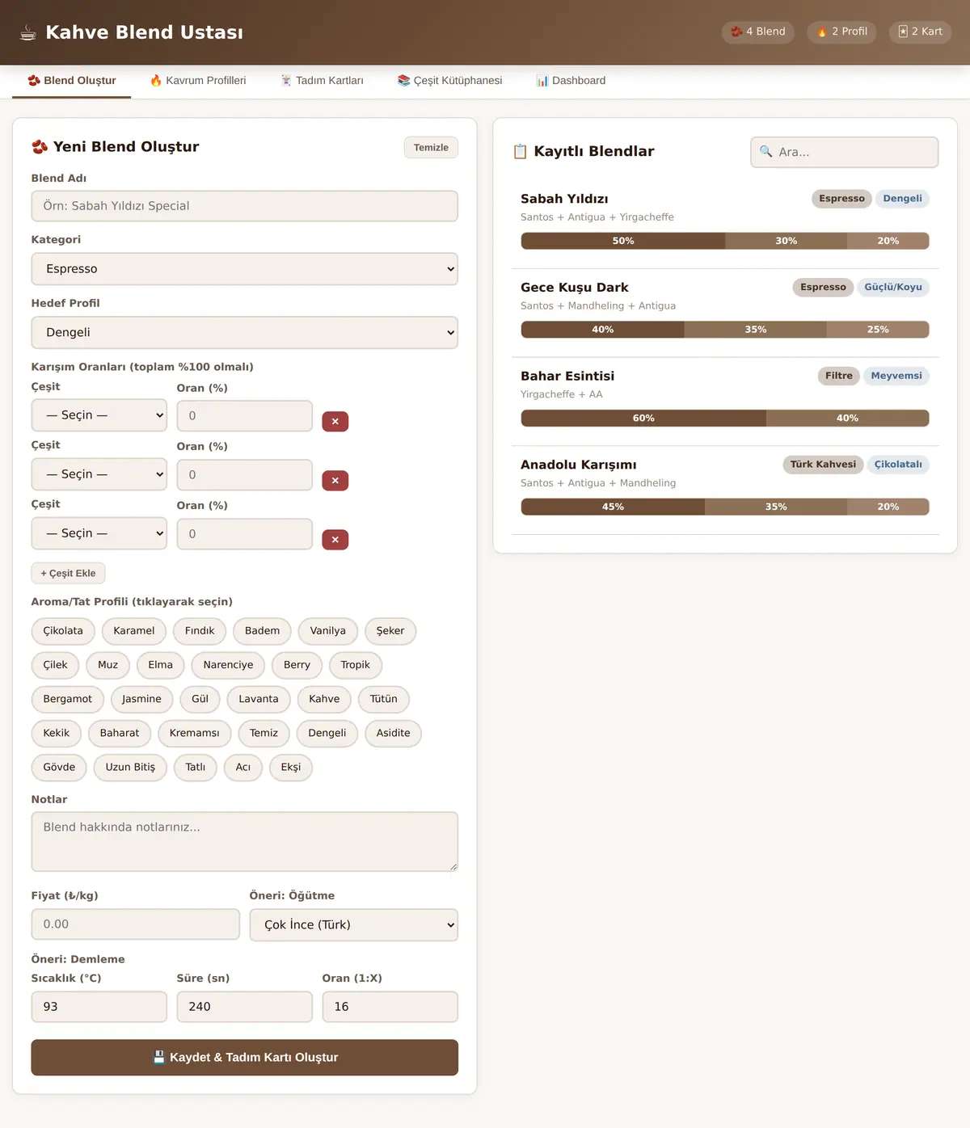Click the coffee cup logo icon
The height and width of the screenshot is (1128, 970).
[28, 32]
